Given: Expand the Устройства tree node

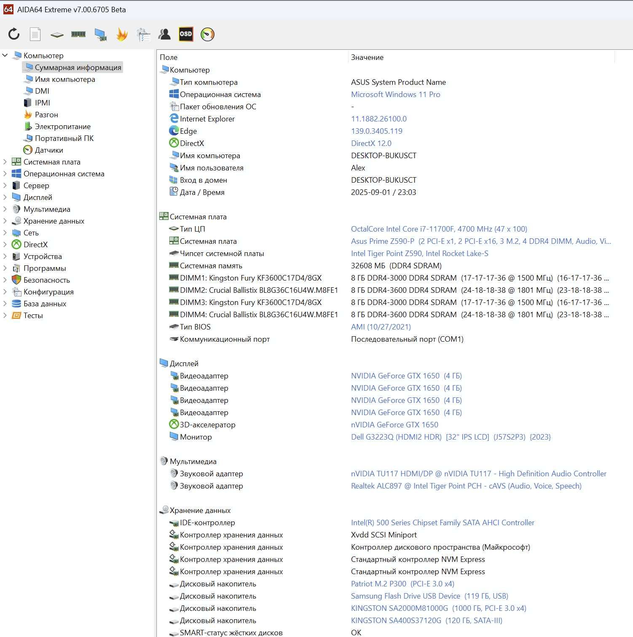Looking at the screenshot, I should coord(5,256).
